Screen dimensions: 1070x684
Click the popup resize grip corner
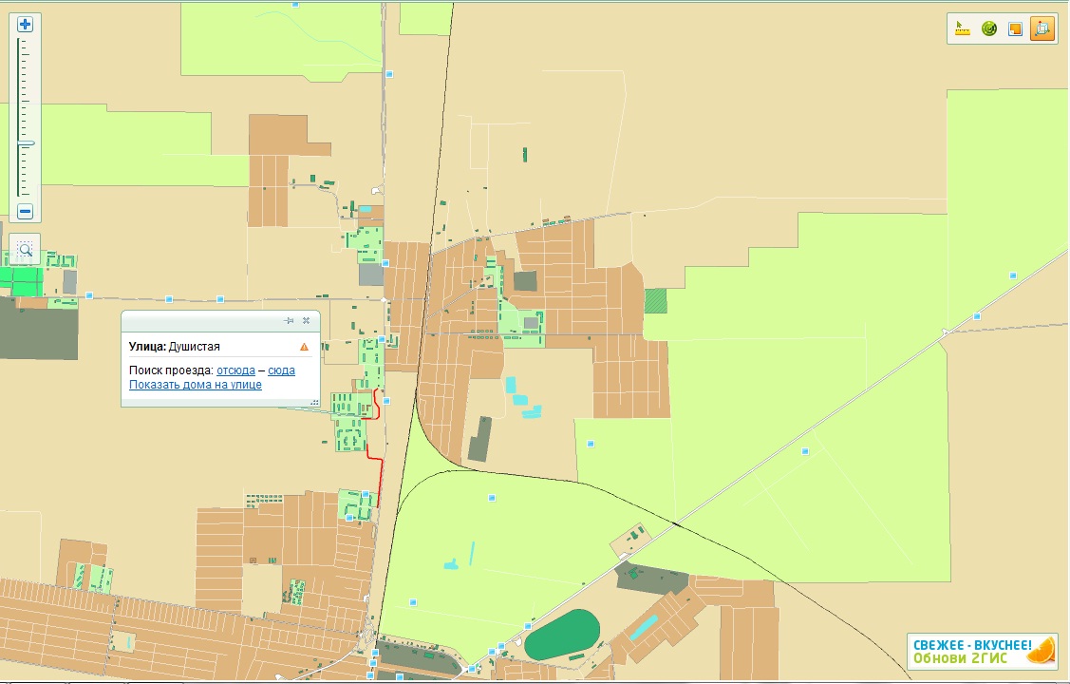(x=314, y=402)
